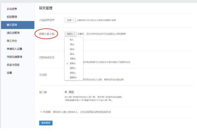Expand the 15天 cloud message retention dropdown
This screenshot has width=197, height=134.
coord(70,20)
